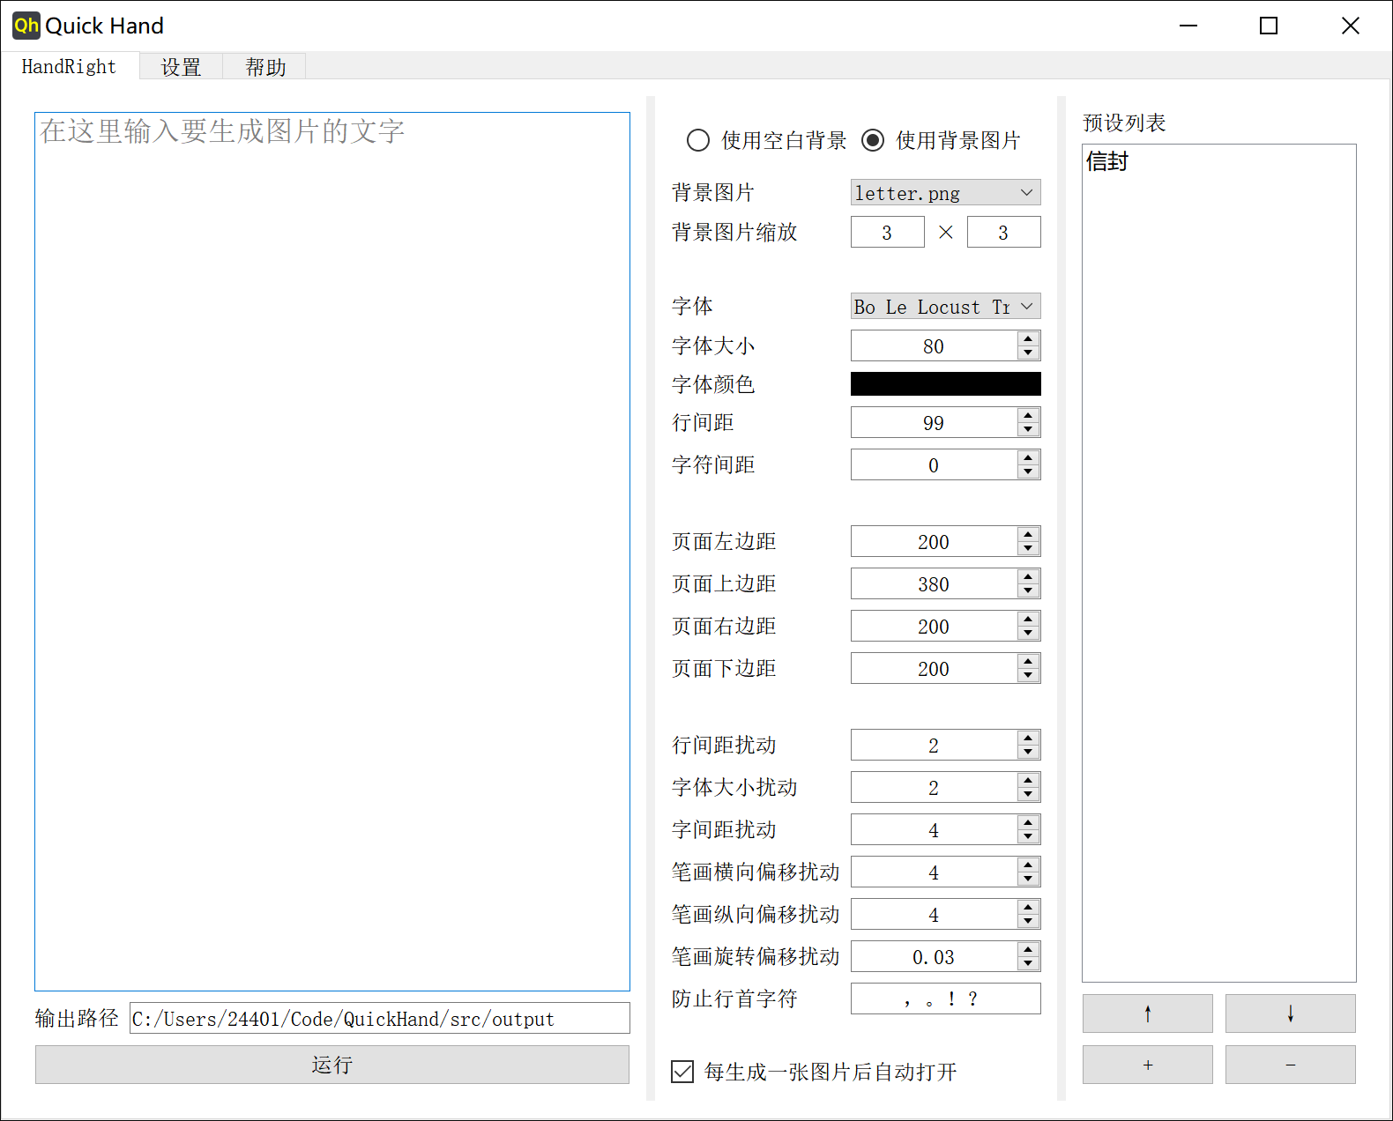Decrease 行间距扰动 with the down arrow

coord(1029,752)
